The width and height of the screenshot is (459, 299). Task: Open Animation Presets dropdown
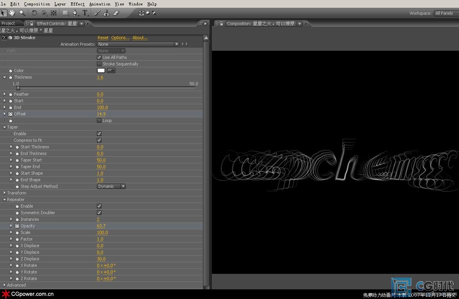(138, 44)
